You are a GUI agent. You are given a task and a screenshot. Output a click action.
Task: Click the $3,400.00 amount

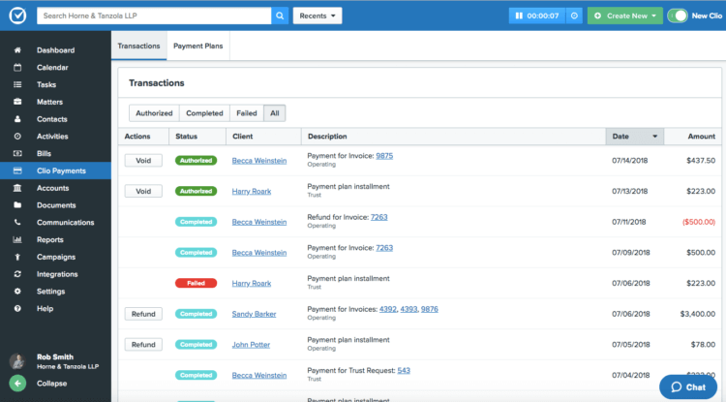(x=698, y=314)
